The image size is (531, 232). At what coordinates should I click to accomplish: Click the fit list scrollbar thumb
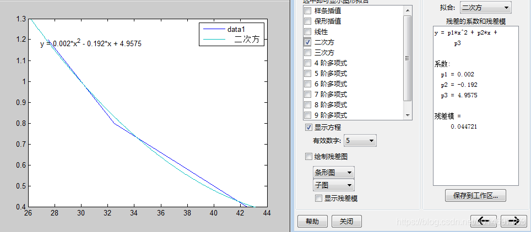pyautogui.click(x=408, y=58)
